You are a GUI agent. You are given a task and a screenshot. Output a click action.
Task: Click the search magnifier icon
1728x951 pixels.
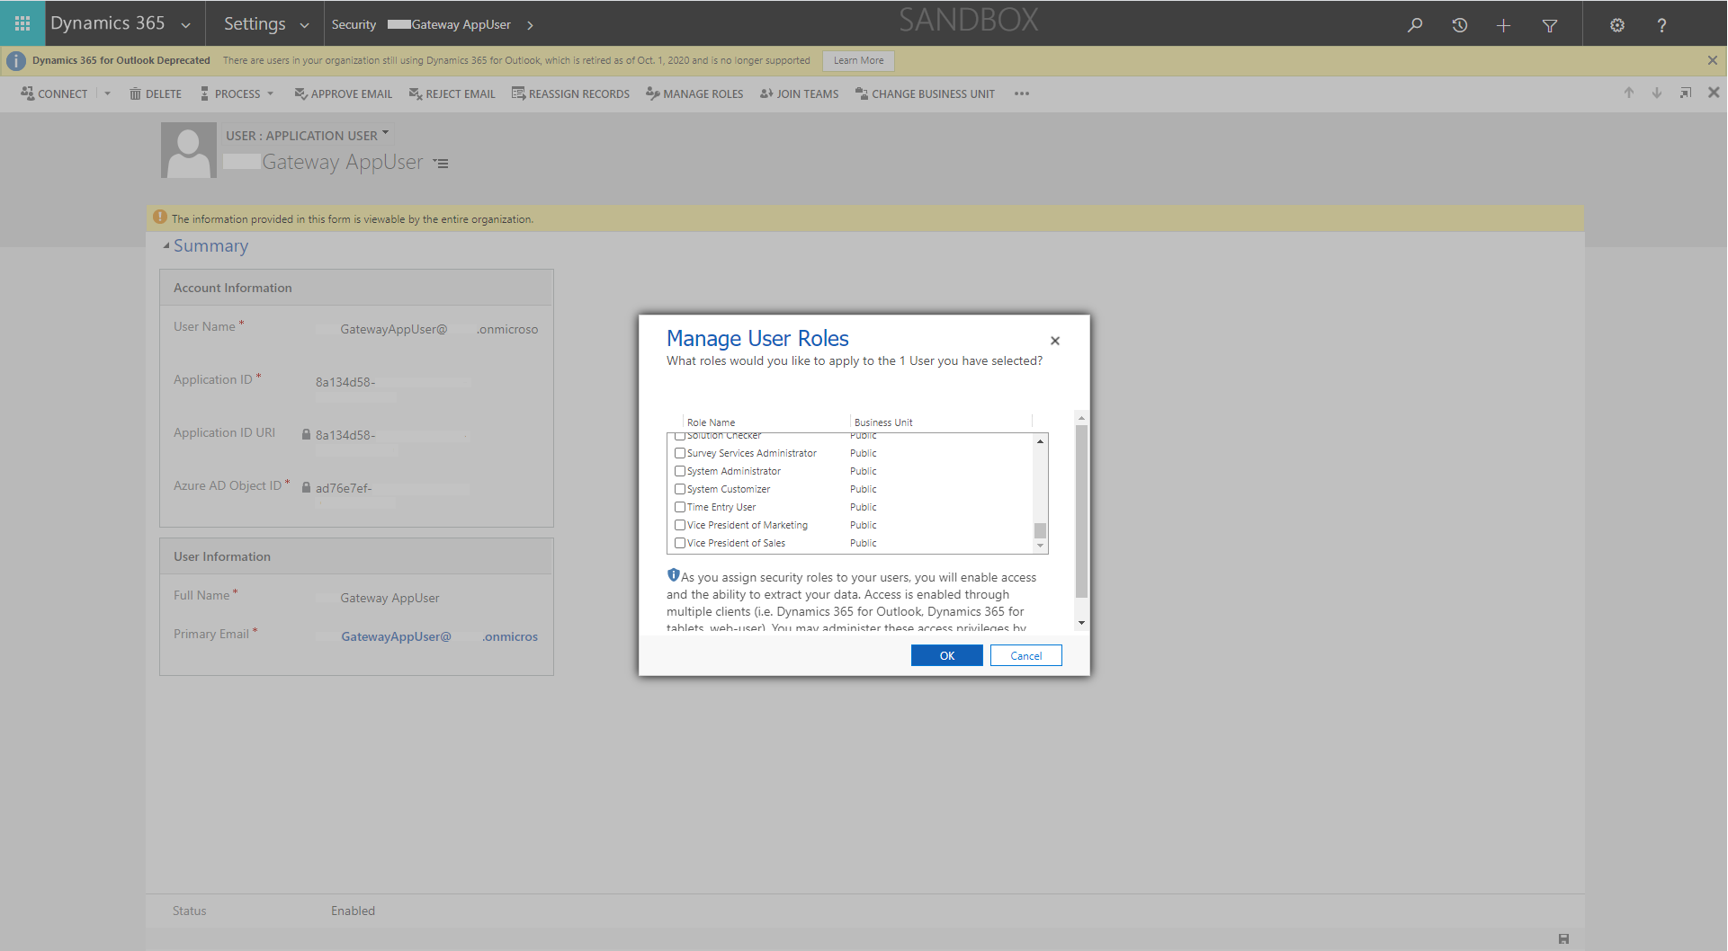(x=1415, y=25)
